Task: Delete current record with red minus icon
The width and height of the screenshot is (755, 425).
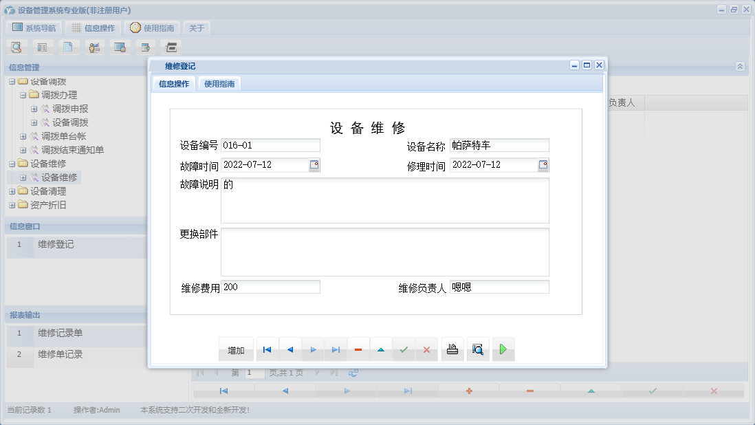Action: pos(358,349)
